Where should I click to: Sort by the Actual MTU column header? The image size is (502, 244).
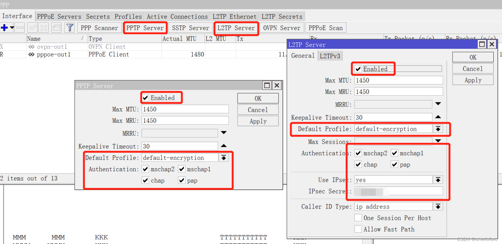(183, 38)
